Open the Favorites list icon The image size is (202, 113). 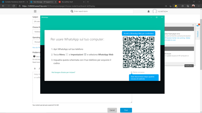pyautogui.click(x=183, y=6)
